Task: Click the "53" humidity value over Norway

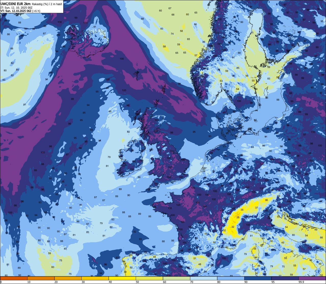Action: (221, 81)
